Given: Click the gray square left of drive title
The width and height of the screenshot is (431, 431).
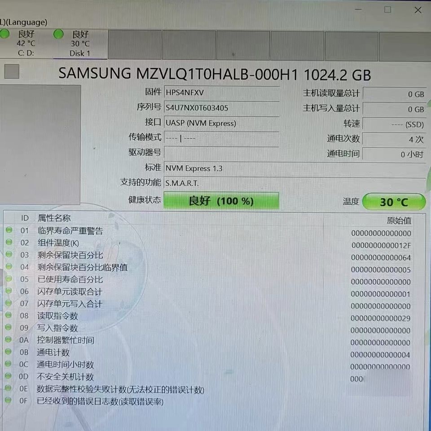Looking at the screenshot, I should (x=12, y=71).
